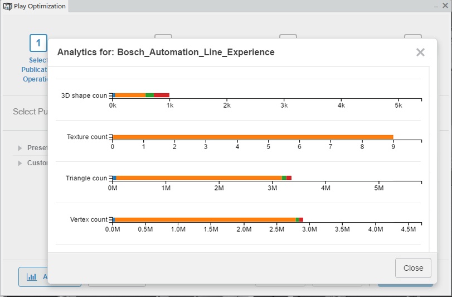This screenshot has height=297, width=452.
Task: Click the 'Vertex count' label
Action: pyautogui.click(x=89, y=219)
